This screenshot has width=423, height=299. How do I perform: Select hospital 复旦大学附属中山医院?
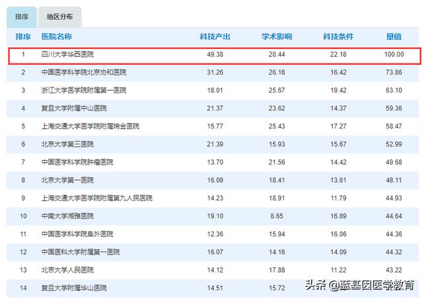pyautogui.click(x=74, y=108)
